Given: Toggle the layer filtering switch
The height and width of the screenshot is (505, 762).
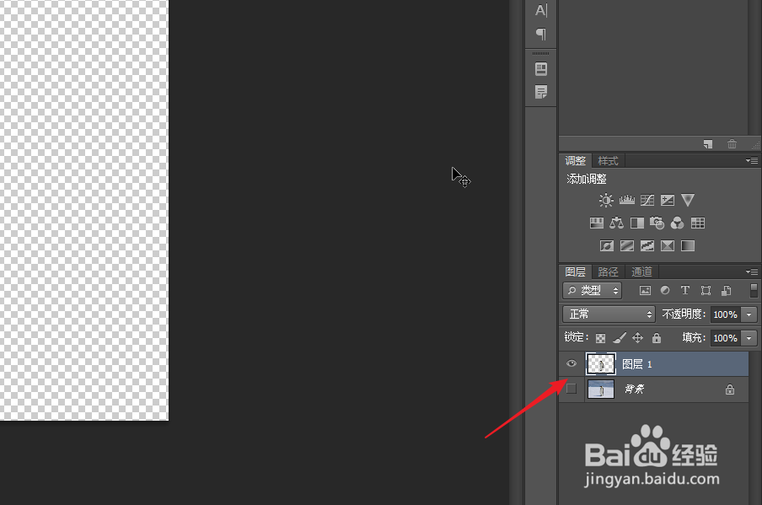Looking at the screenshot, I should tap(754, 291).
